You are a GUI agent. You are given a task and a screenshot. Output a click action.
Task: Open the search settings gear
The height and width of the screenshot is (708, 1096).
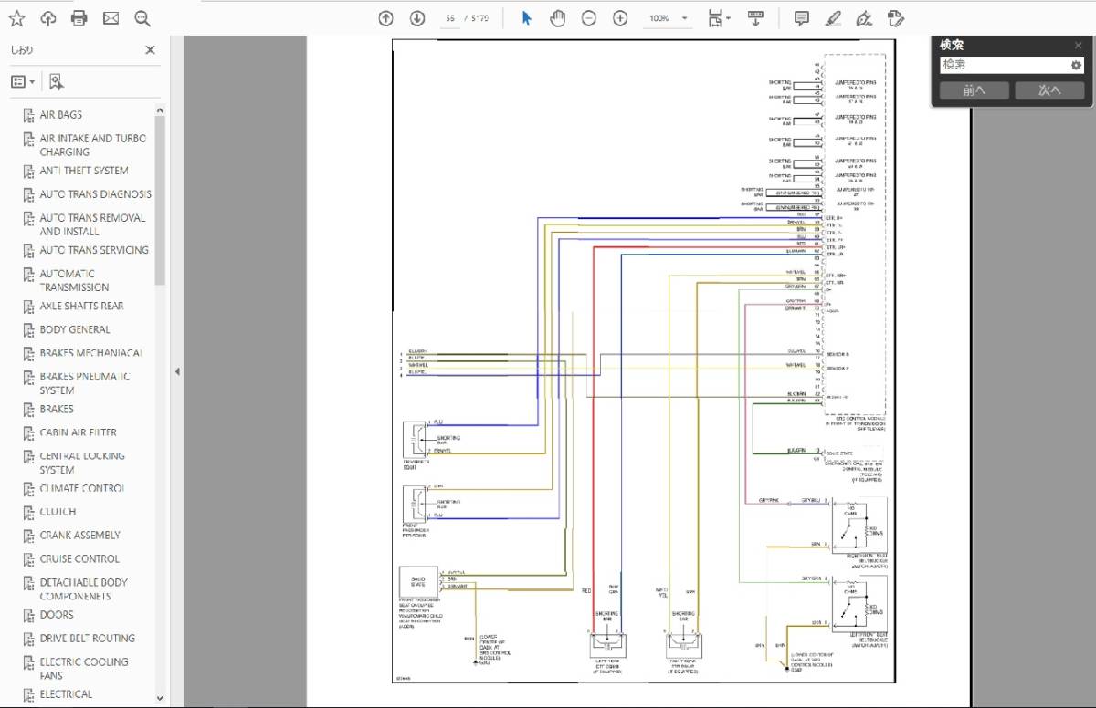point(1076,66)
